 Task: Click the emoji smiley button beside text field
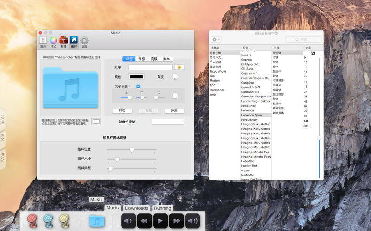tap(179, 67)
